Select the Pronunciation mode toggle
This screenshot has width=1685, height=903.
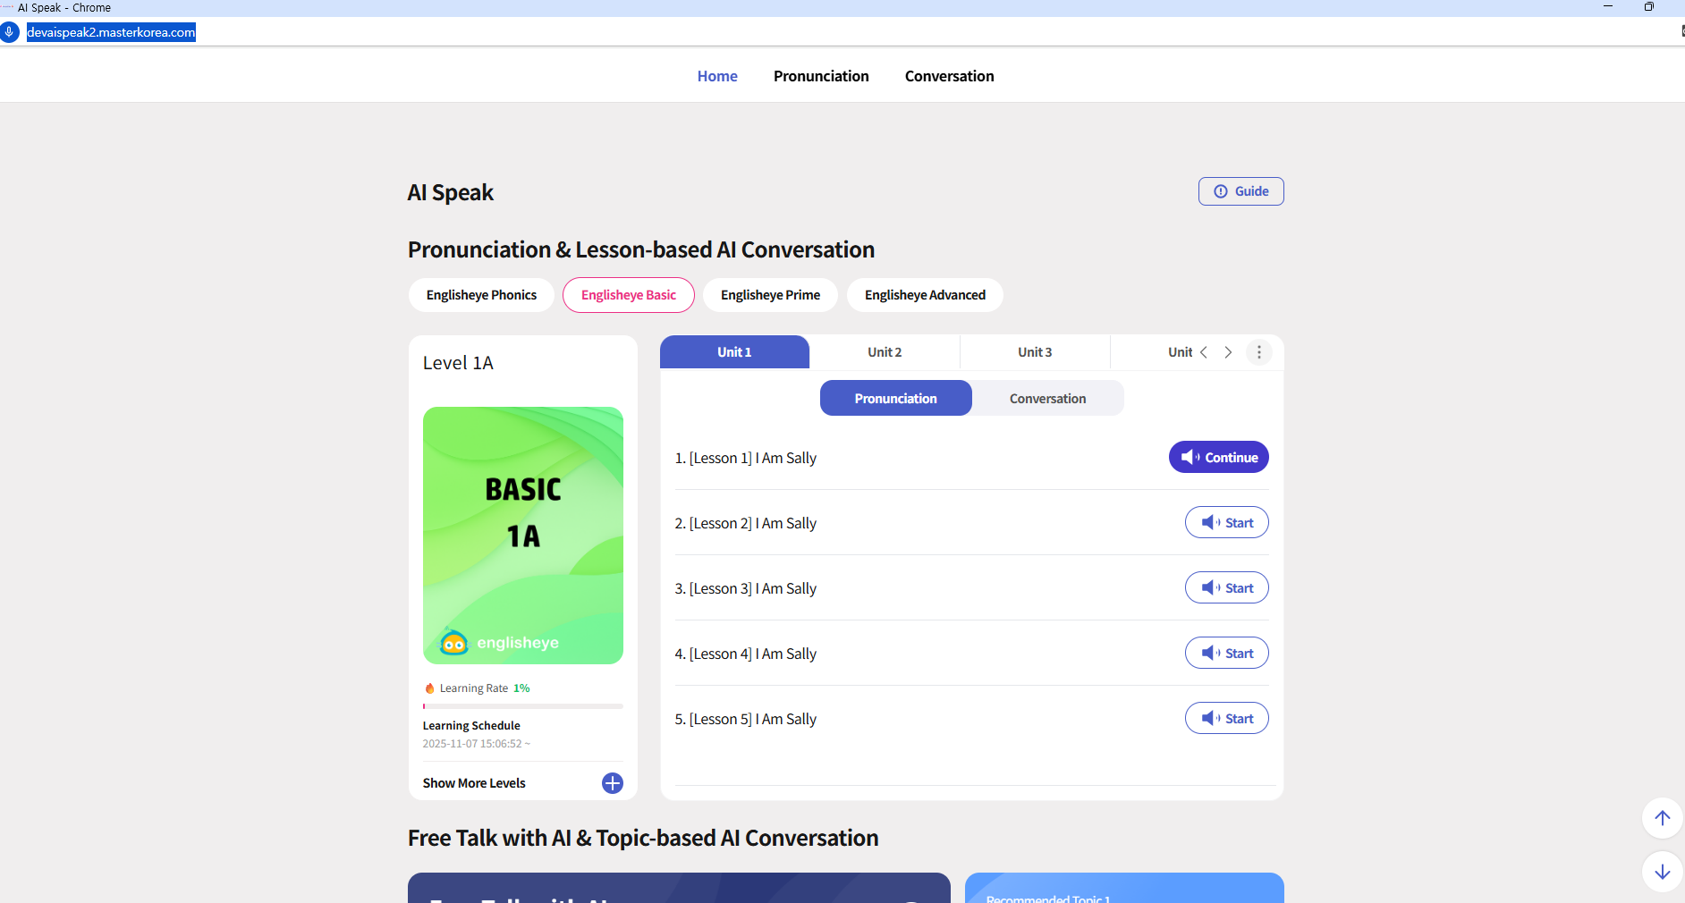(895, 399)
